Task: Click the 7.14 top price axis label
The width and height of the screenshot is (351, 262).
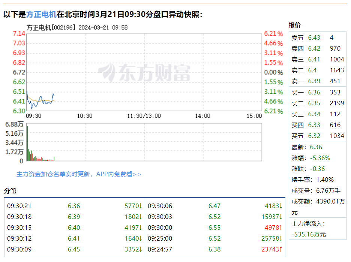Action: (19, 33)
